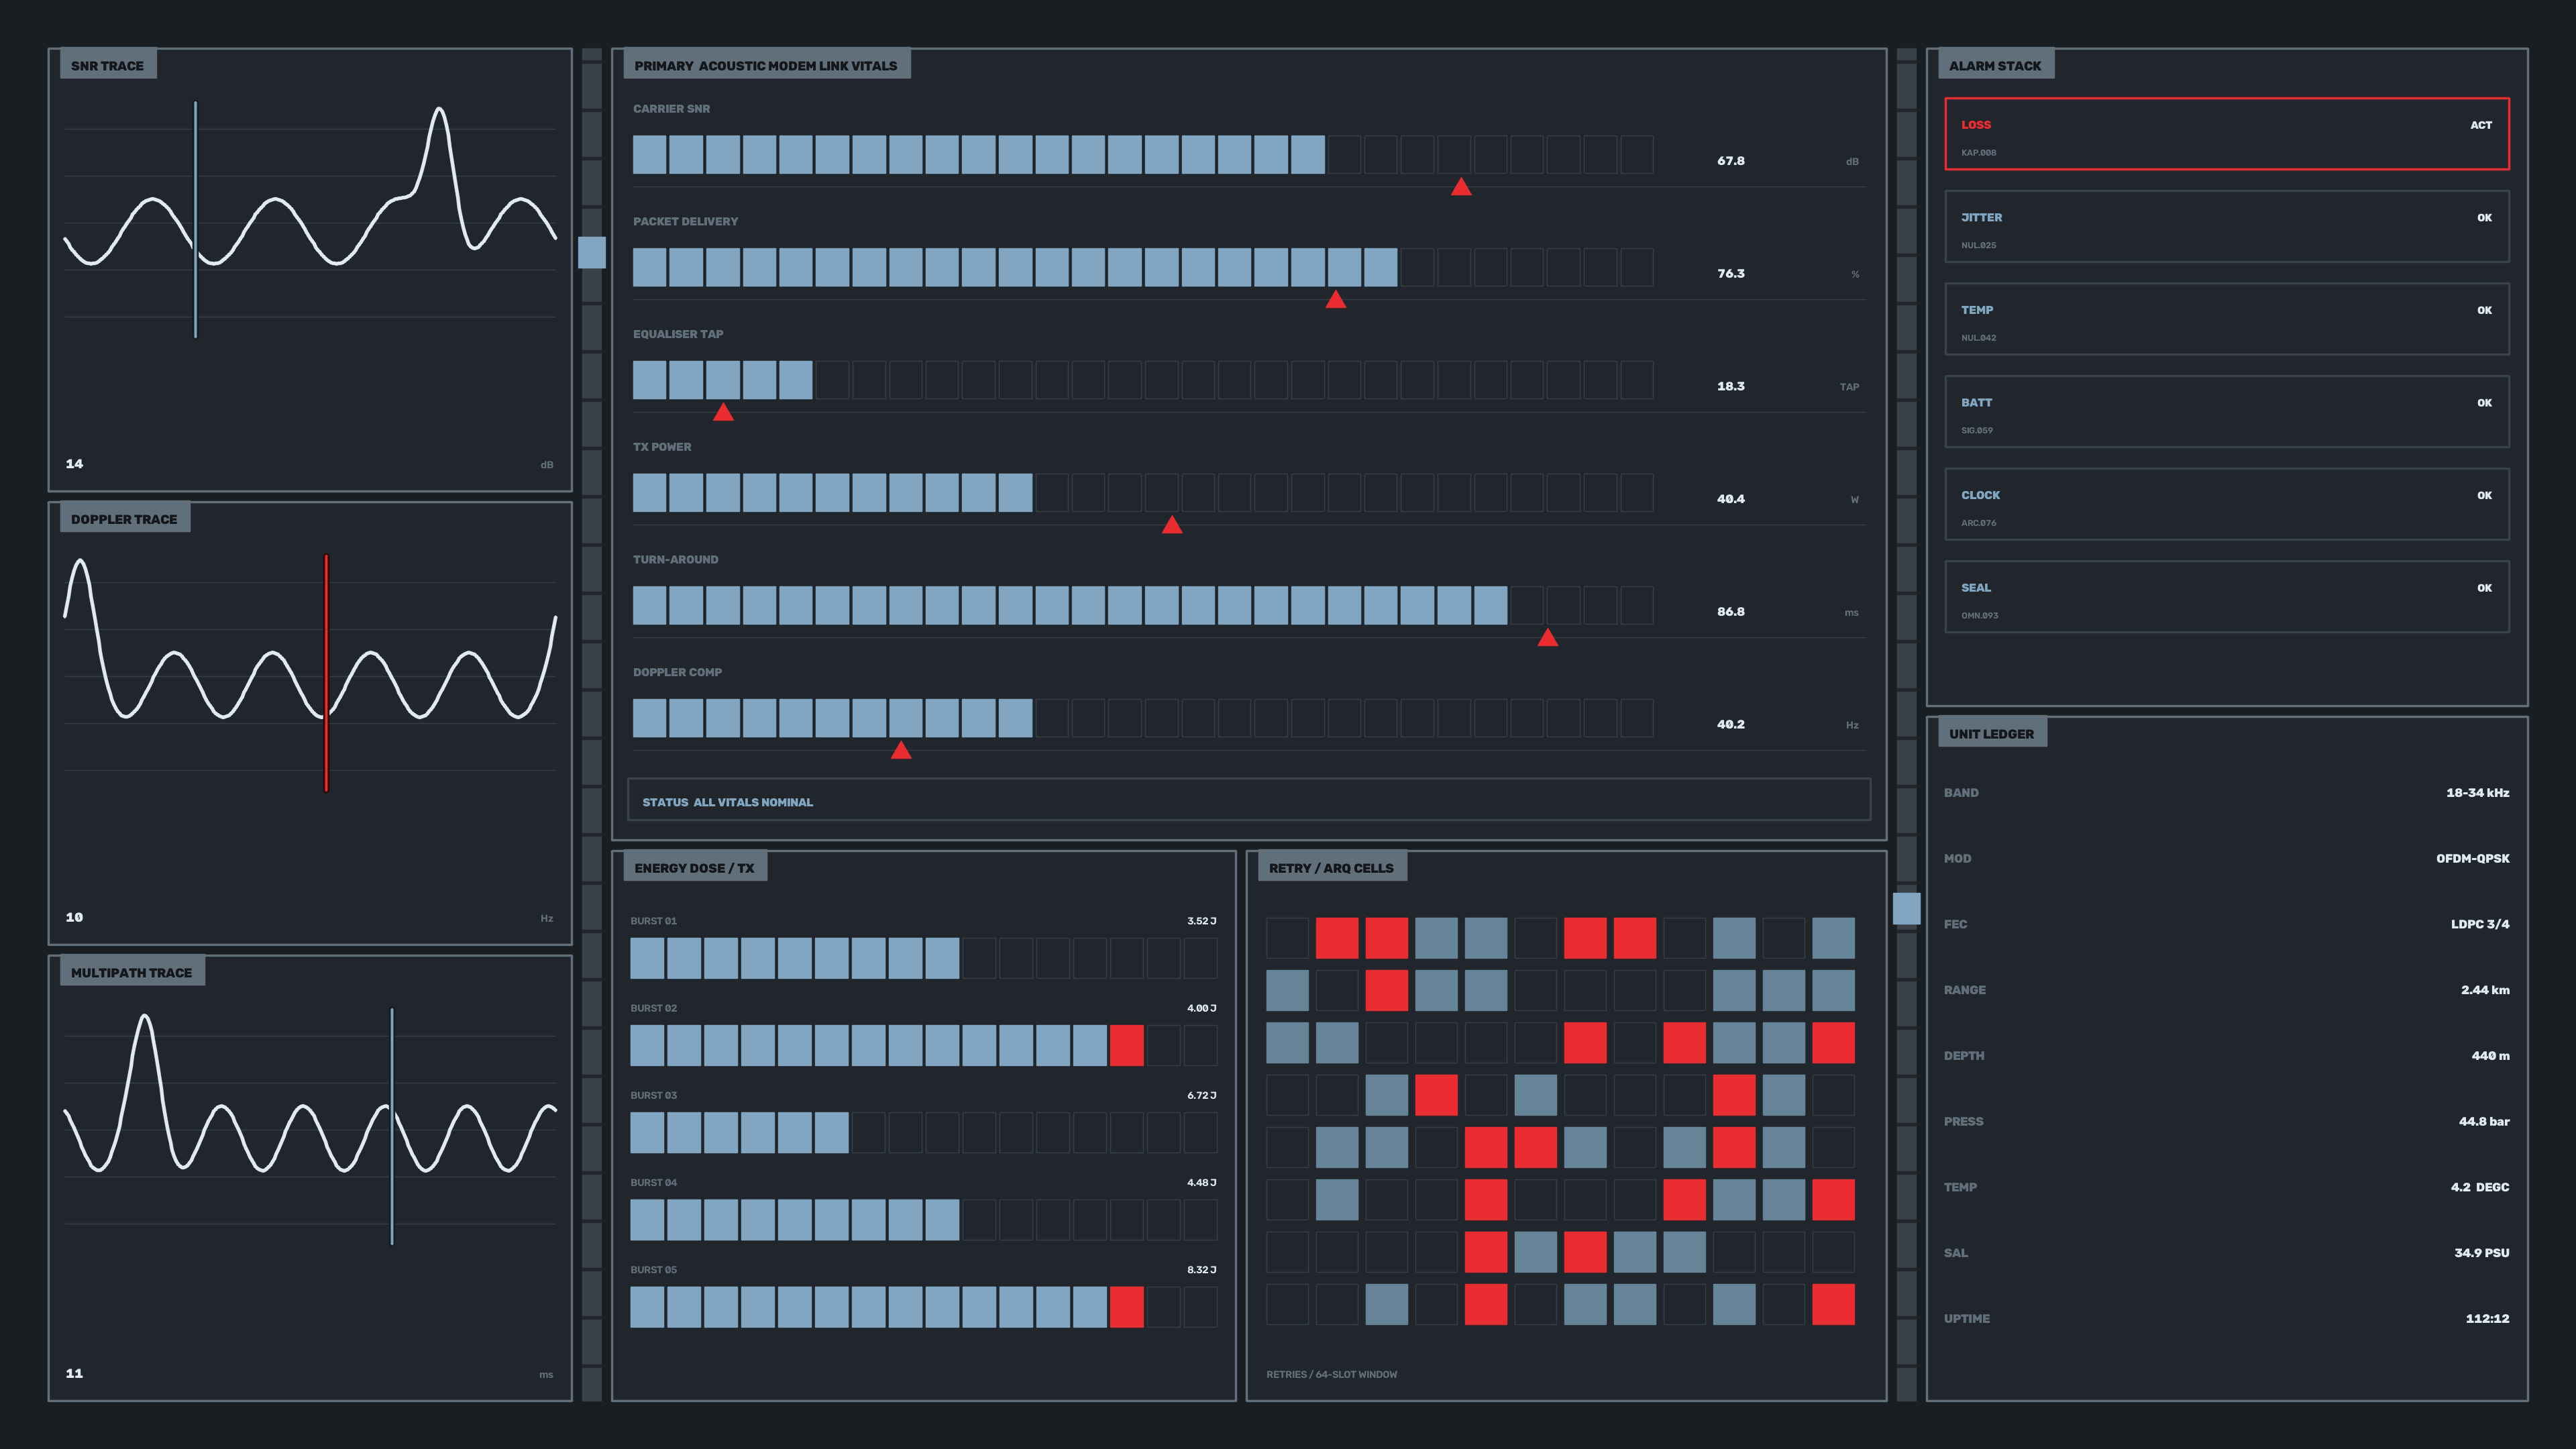Click the Doppler Comp red threshold triangle
Viewport: 2576px width, 1449px height.
[x=901, y=750]
